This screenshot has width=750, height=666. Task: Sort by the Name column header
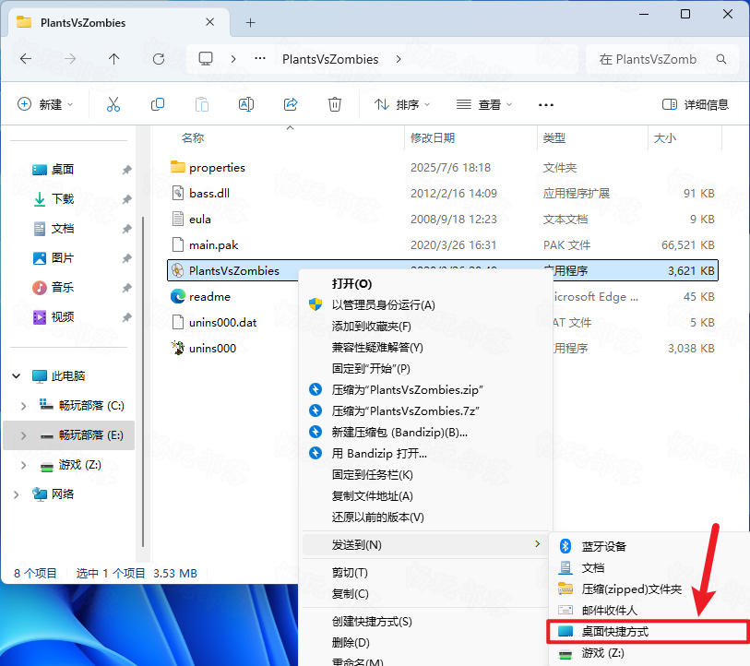point(193,138)
